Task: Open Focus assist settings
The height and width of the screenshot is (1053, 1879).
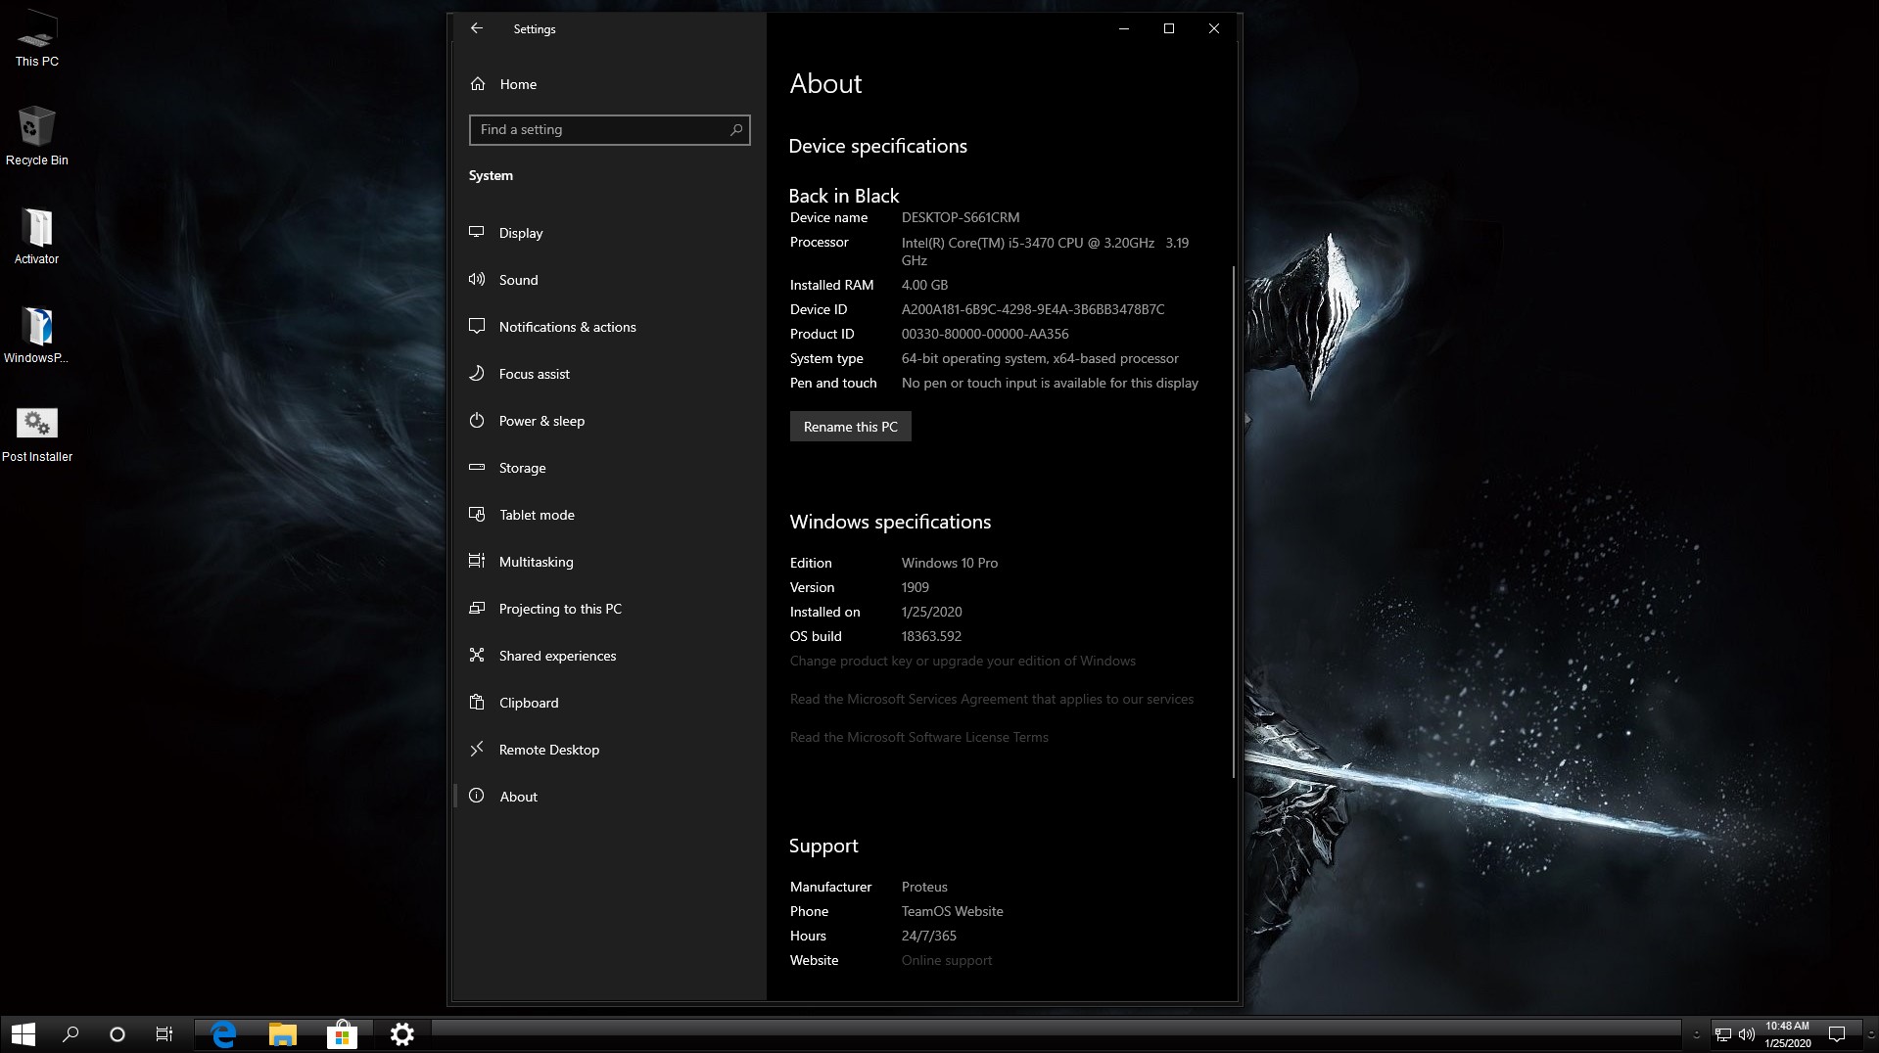Action: 609,374
